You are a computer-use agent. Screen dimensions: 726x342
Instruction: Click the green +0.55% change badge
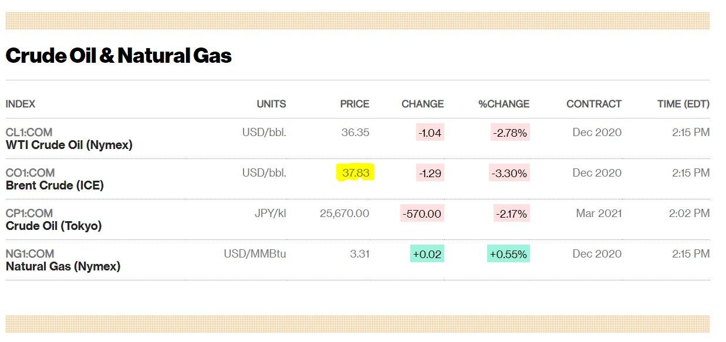(x=508, y=254)
